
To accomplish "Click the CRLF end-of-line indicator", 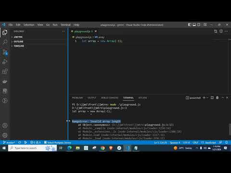I will coord(195,142).
